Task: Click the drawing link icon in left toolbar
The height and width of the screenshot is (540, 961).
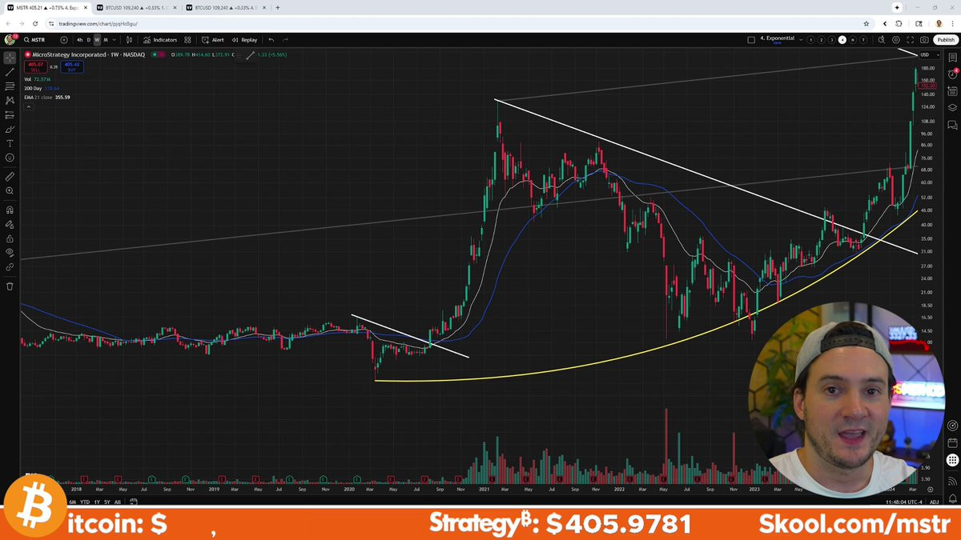Action: 10,267
